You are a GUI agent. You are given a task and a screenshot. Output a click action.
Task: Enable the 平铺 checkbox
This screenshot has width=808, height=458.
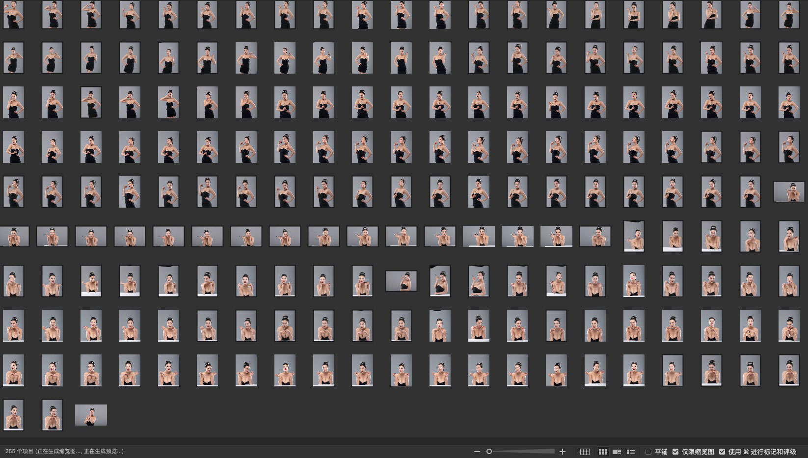(x=648, y=452)
